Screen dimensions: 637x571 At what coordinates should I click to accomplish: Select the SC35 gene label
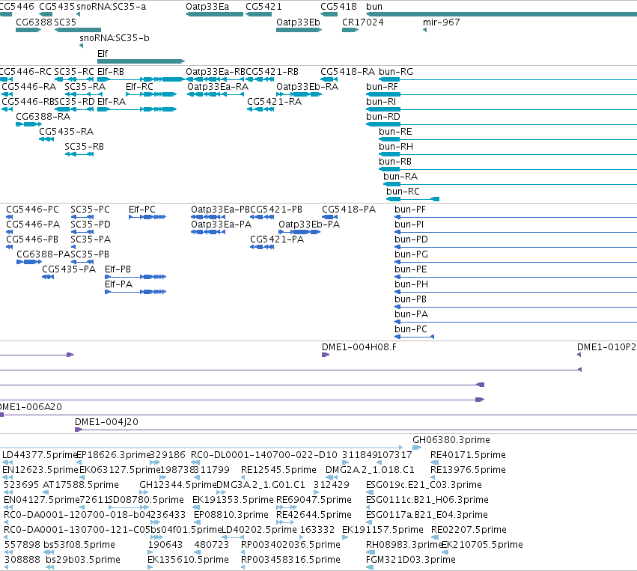pos(65,22)
